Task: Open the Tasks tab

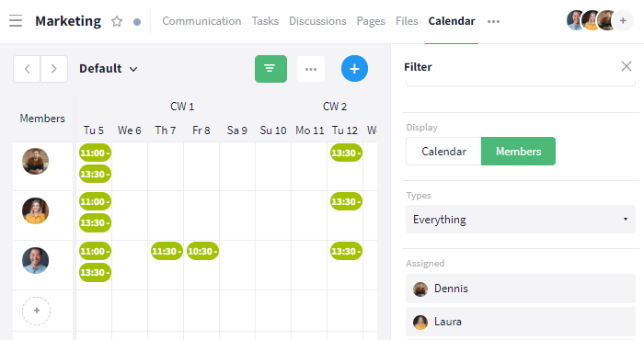Action: [265, 21]
